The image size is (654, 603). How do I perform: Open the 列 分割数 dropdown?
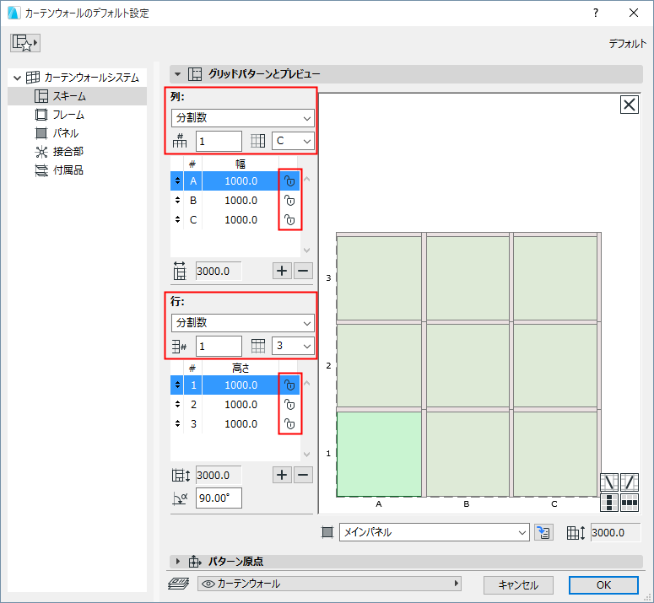243,118
